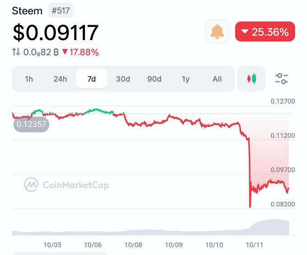This screenshot has width=307, height=255.
Task: Select the 7d timeframe tab
Action: pyautogui.click(x=92, y=79)
